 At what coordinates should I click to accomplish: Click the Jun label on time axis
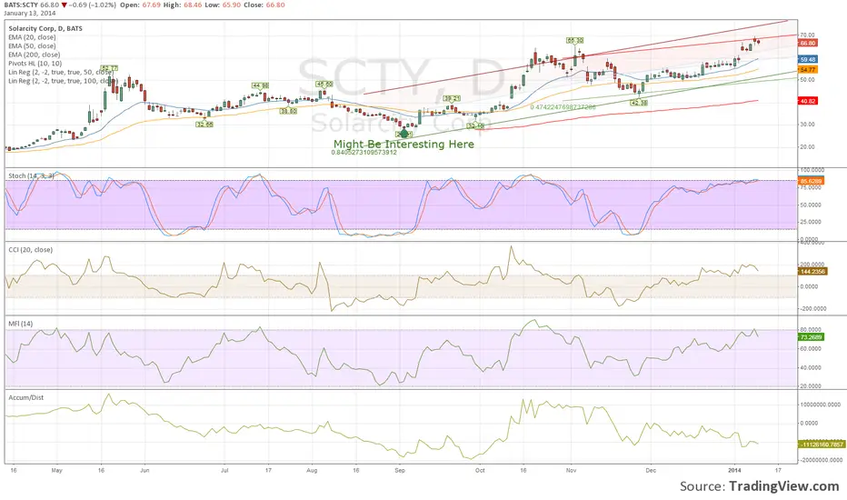(x=144, y=470)
